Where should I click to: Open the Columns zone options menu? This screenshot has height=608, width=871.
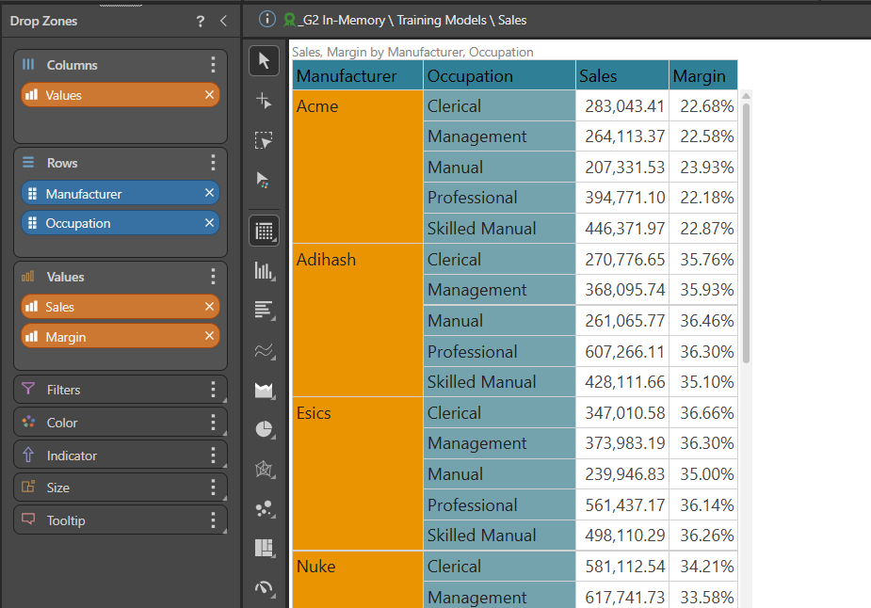tap(213, 65)
